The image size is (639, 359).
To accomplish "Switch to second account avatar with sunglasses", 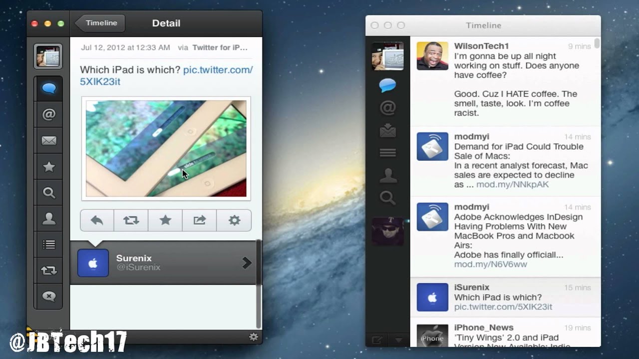I will tap(387, 231).
